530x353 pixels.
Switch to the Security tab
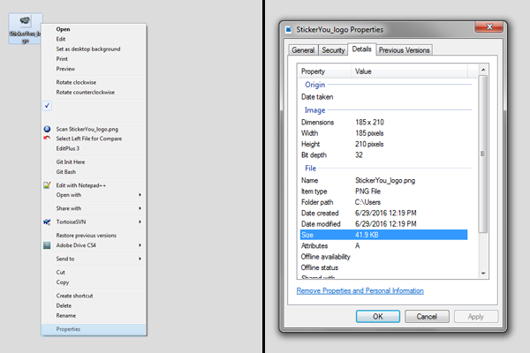pyautogui.click(x=333, y=50)
